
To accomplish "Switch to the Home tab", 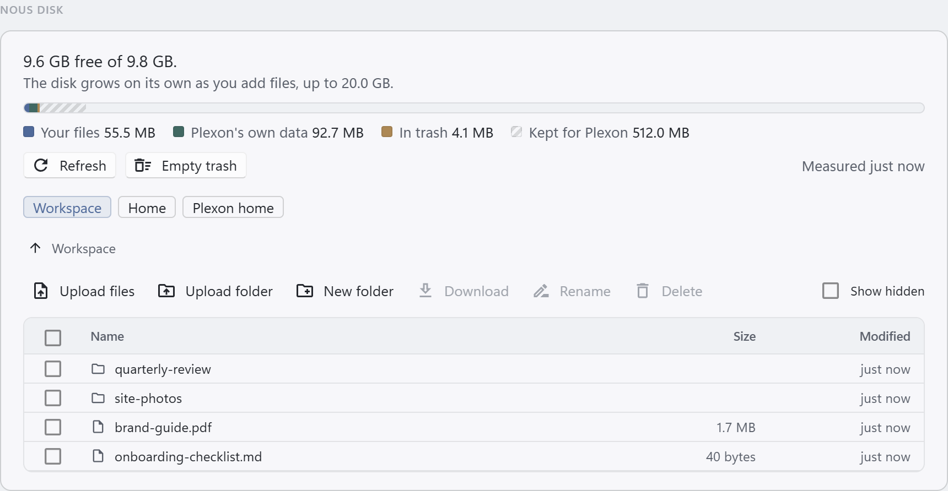I will coord(147,208).
